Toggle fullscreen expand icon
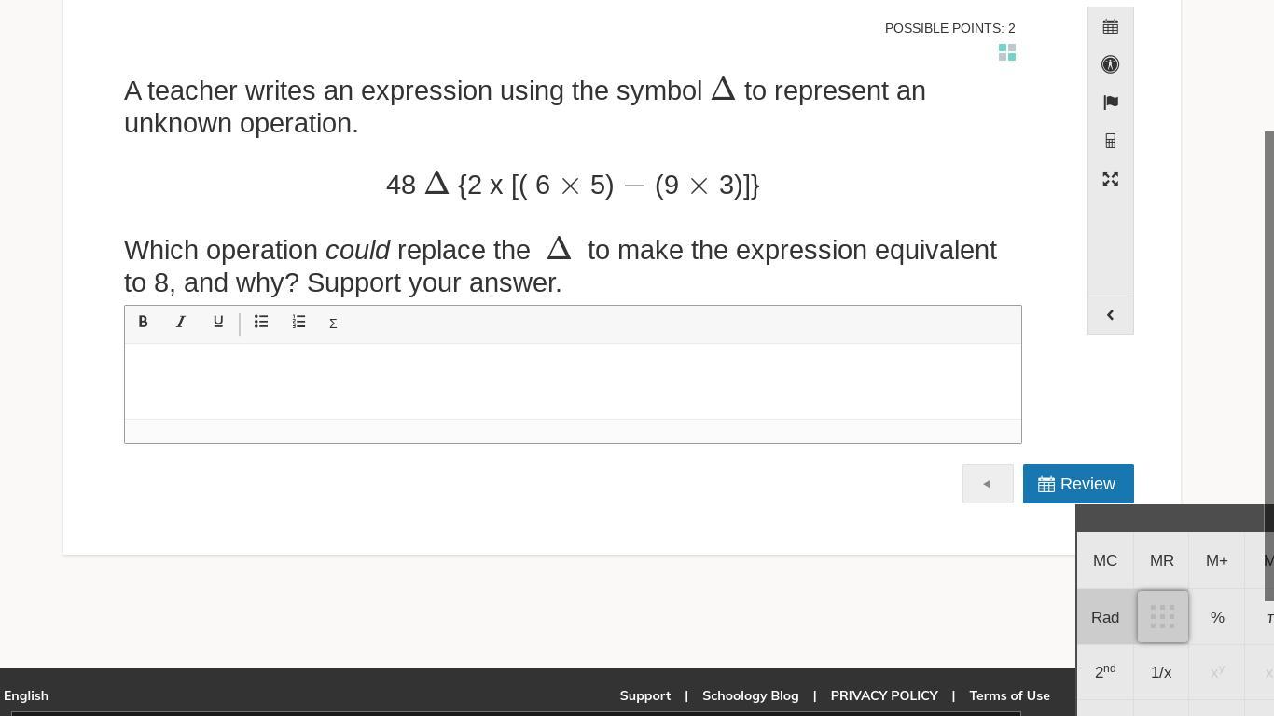Viewport: 1274px width, 716px height. (1110, 179)
